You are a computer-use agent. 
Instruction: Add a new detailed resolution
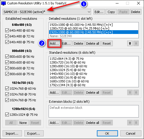[x=54, y=44]
